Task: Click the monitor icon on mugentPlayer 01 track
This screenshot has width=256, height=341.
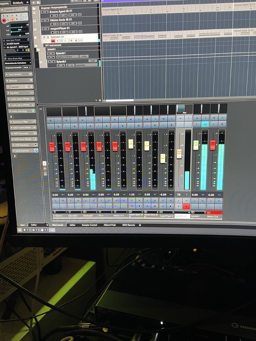Action: point(57,32)
